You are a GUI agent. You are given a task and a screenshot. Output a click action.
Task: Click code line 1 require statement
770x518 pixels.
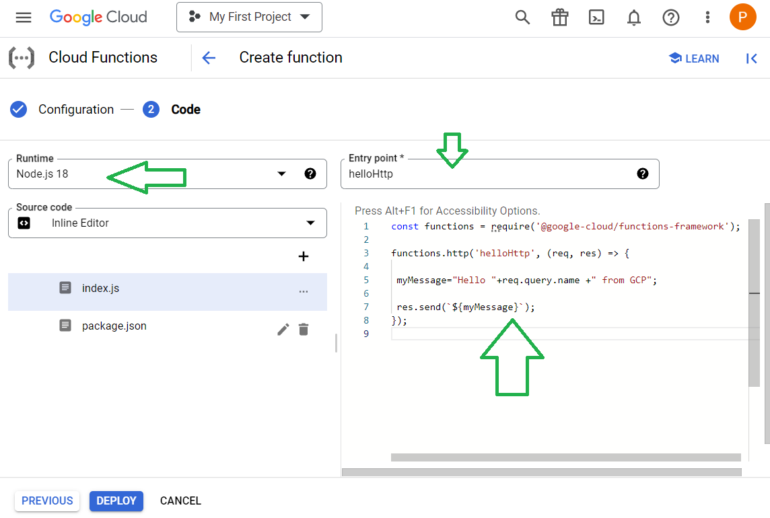(x=565, y=226)
